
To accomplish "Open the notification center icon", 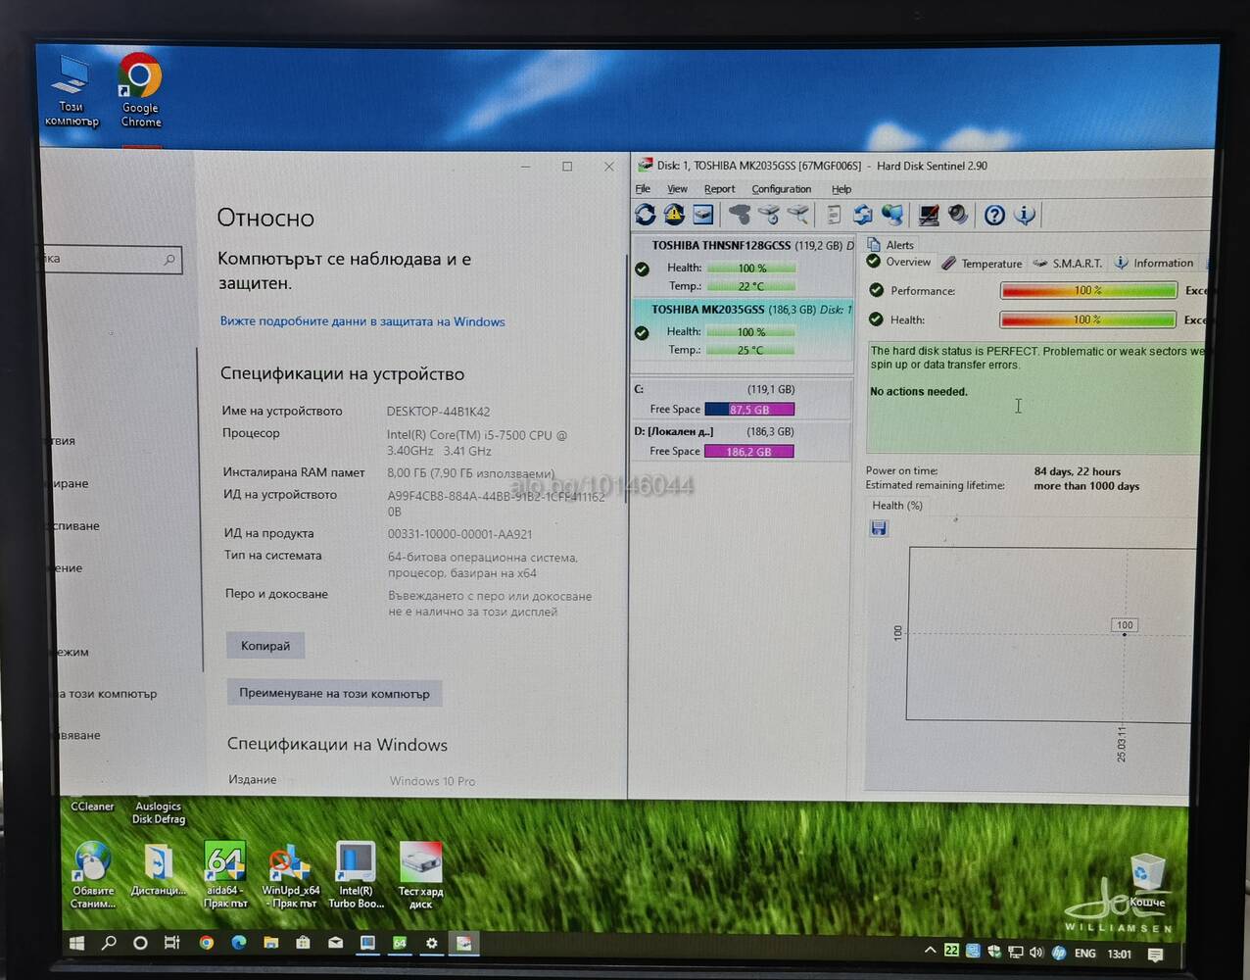I will 1155,953.
